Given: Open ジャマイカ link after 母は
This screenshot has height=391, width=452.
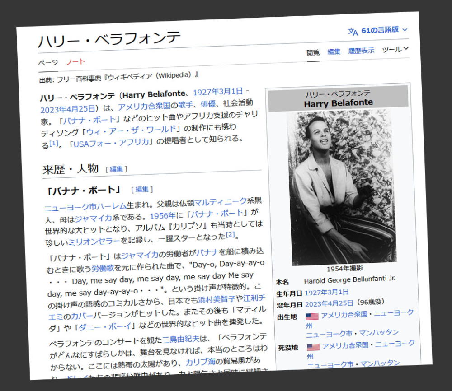Looking at the screenshot, I should [x=93, y=219].
